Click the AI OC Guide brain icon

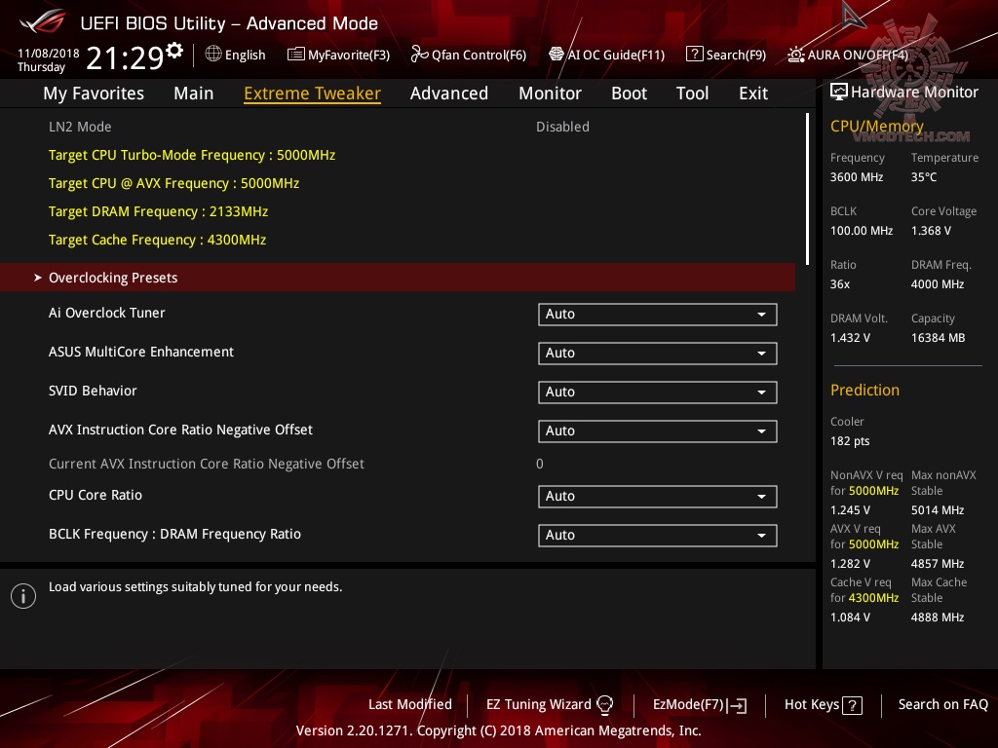pyautogui.click(x=557, y=55)
